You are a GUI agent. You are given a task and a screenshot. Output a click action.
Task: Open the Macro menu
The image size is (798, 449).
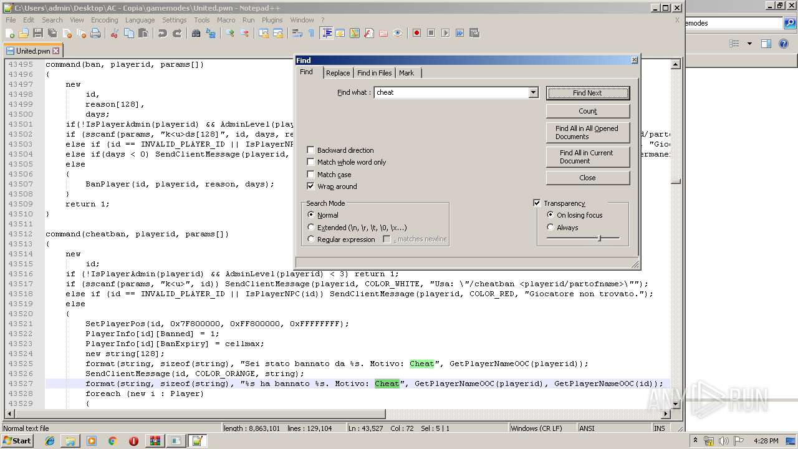pyautogui.click(x=226, y=20)
